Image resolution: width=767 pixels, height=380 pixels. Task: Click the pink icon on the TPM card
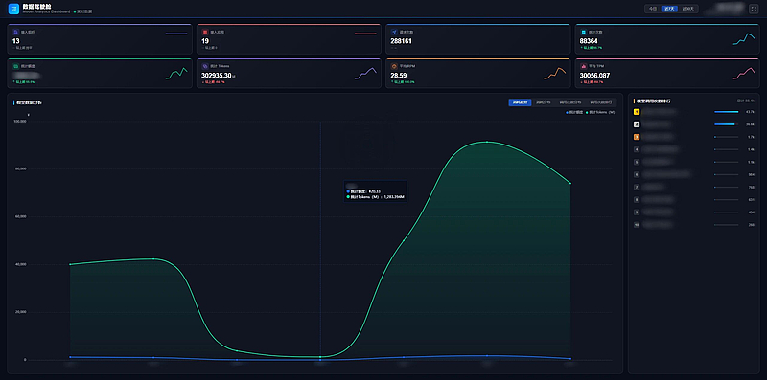pos(583,66)
